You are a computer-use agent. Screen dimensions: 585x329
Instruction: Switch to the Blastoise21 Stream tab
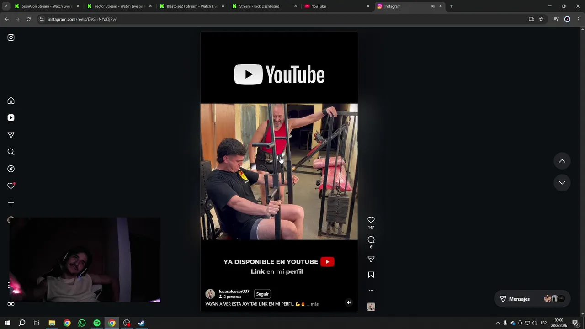(x=191, y=6)
